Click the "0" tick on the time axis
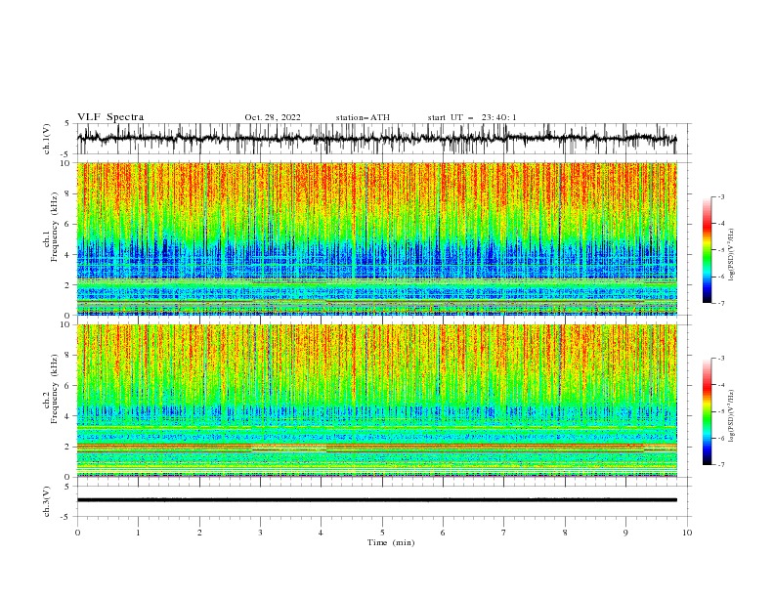The image size is (774, 598). 77,533
